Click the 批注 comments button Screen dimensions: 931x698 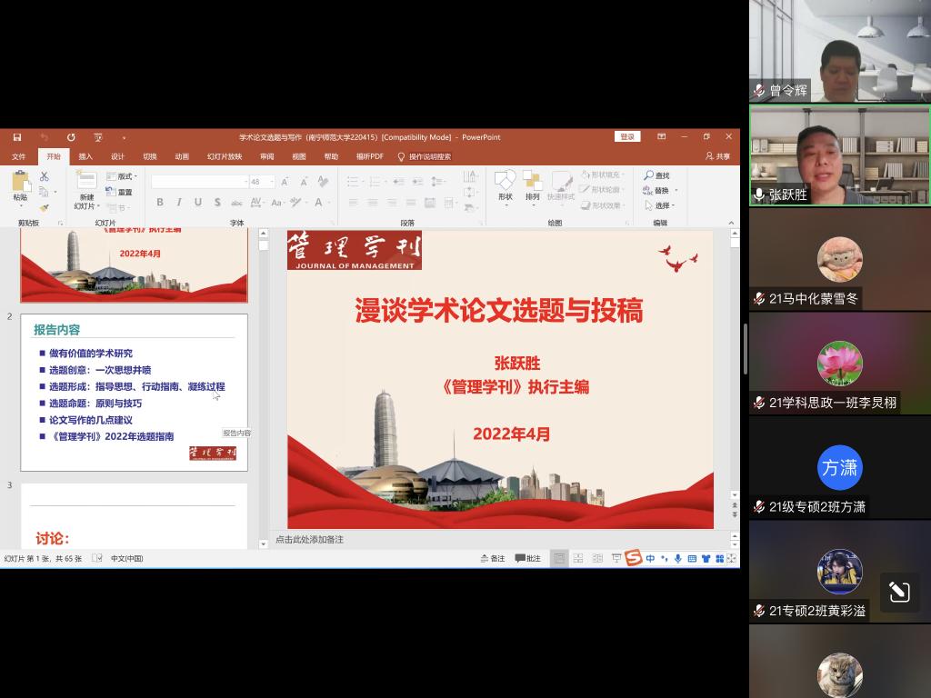tap(528, 559)
